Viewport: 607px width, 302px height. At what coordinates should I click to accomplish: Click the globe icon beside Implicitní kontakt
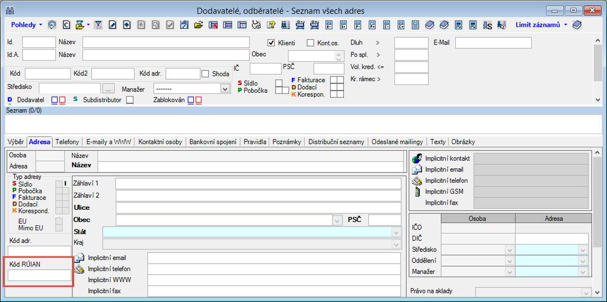pos(417,158)
